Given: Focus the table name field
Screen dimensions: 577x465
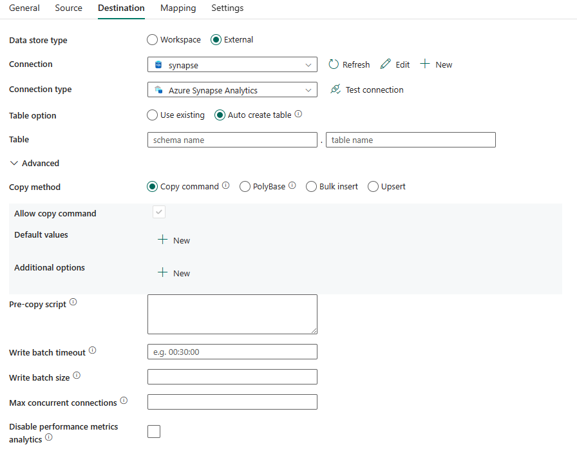Looking at the screenshot, I should (x=411, y=140).
